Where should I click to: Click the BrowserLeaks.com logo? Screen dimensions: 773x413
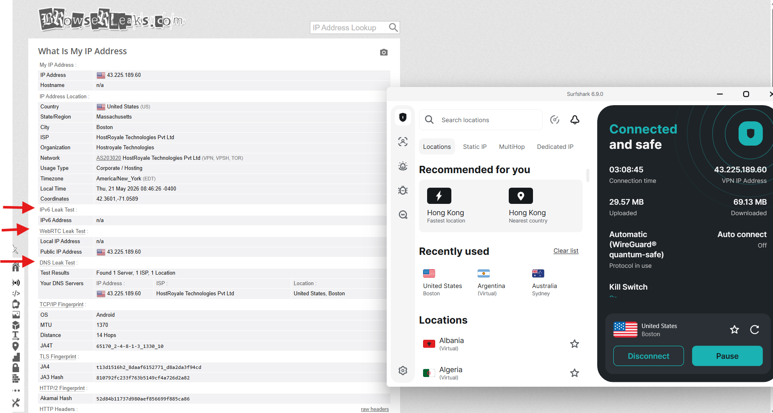pyautogui.click(x=112, y=19)
